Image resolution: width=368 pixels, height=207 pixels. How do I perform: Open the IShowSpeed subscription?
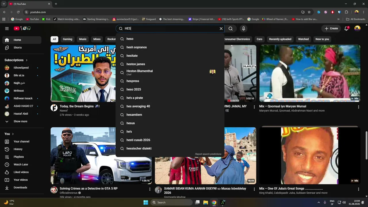point(22,68)
